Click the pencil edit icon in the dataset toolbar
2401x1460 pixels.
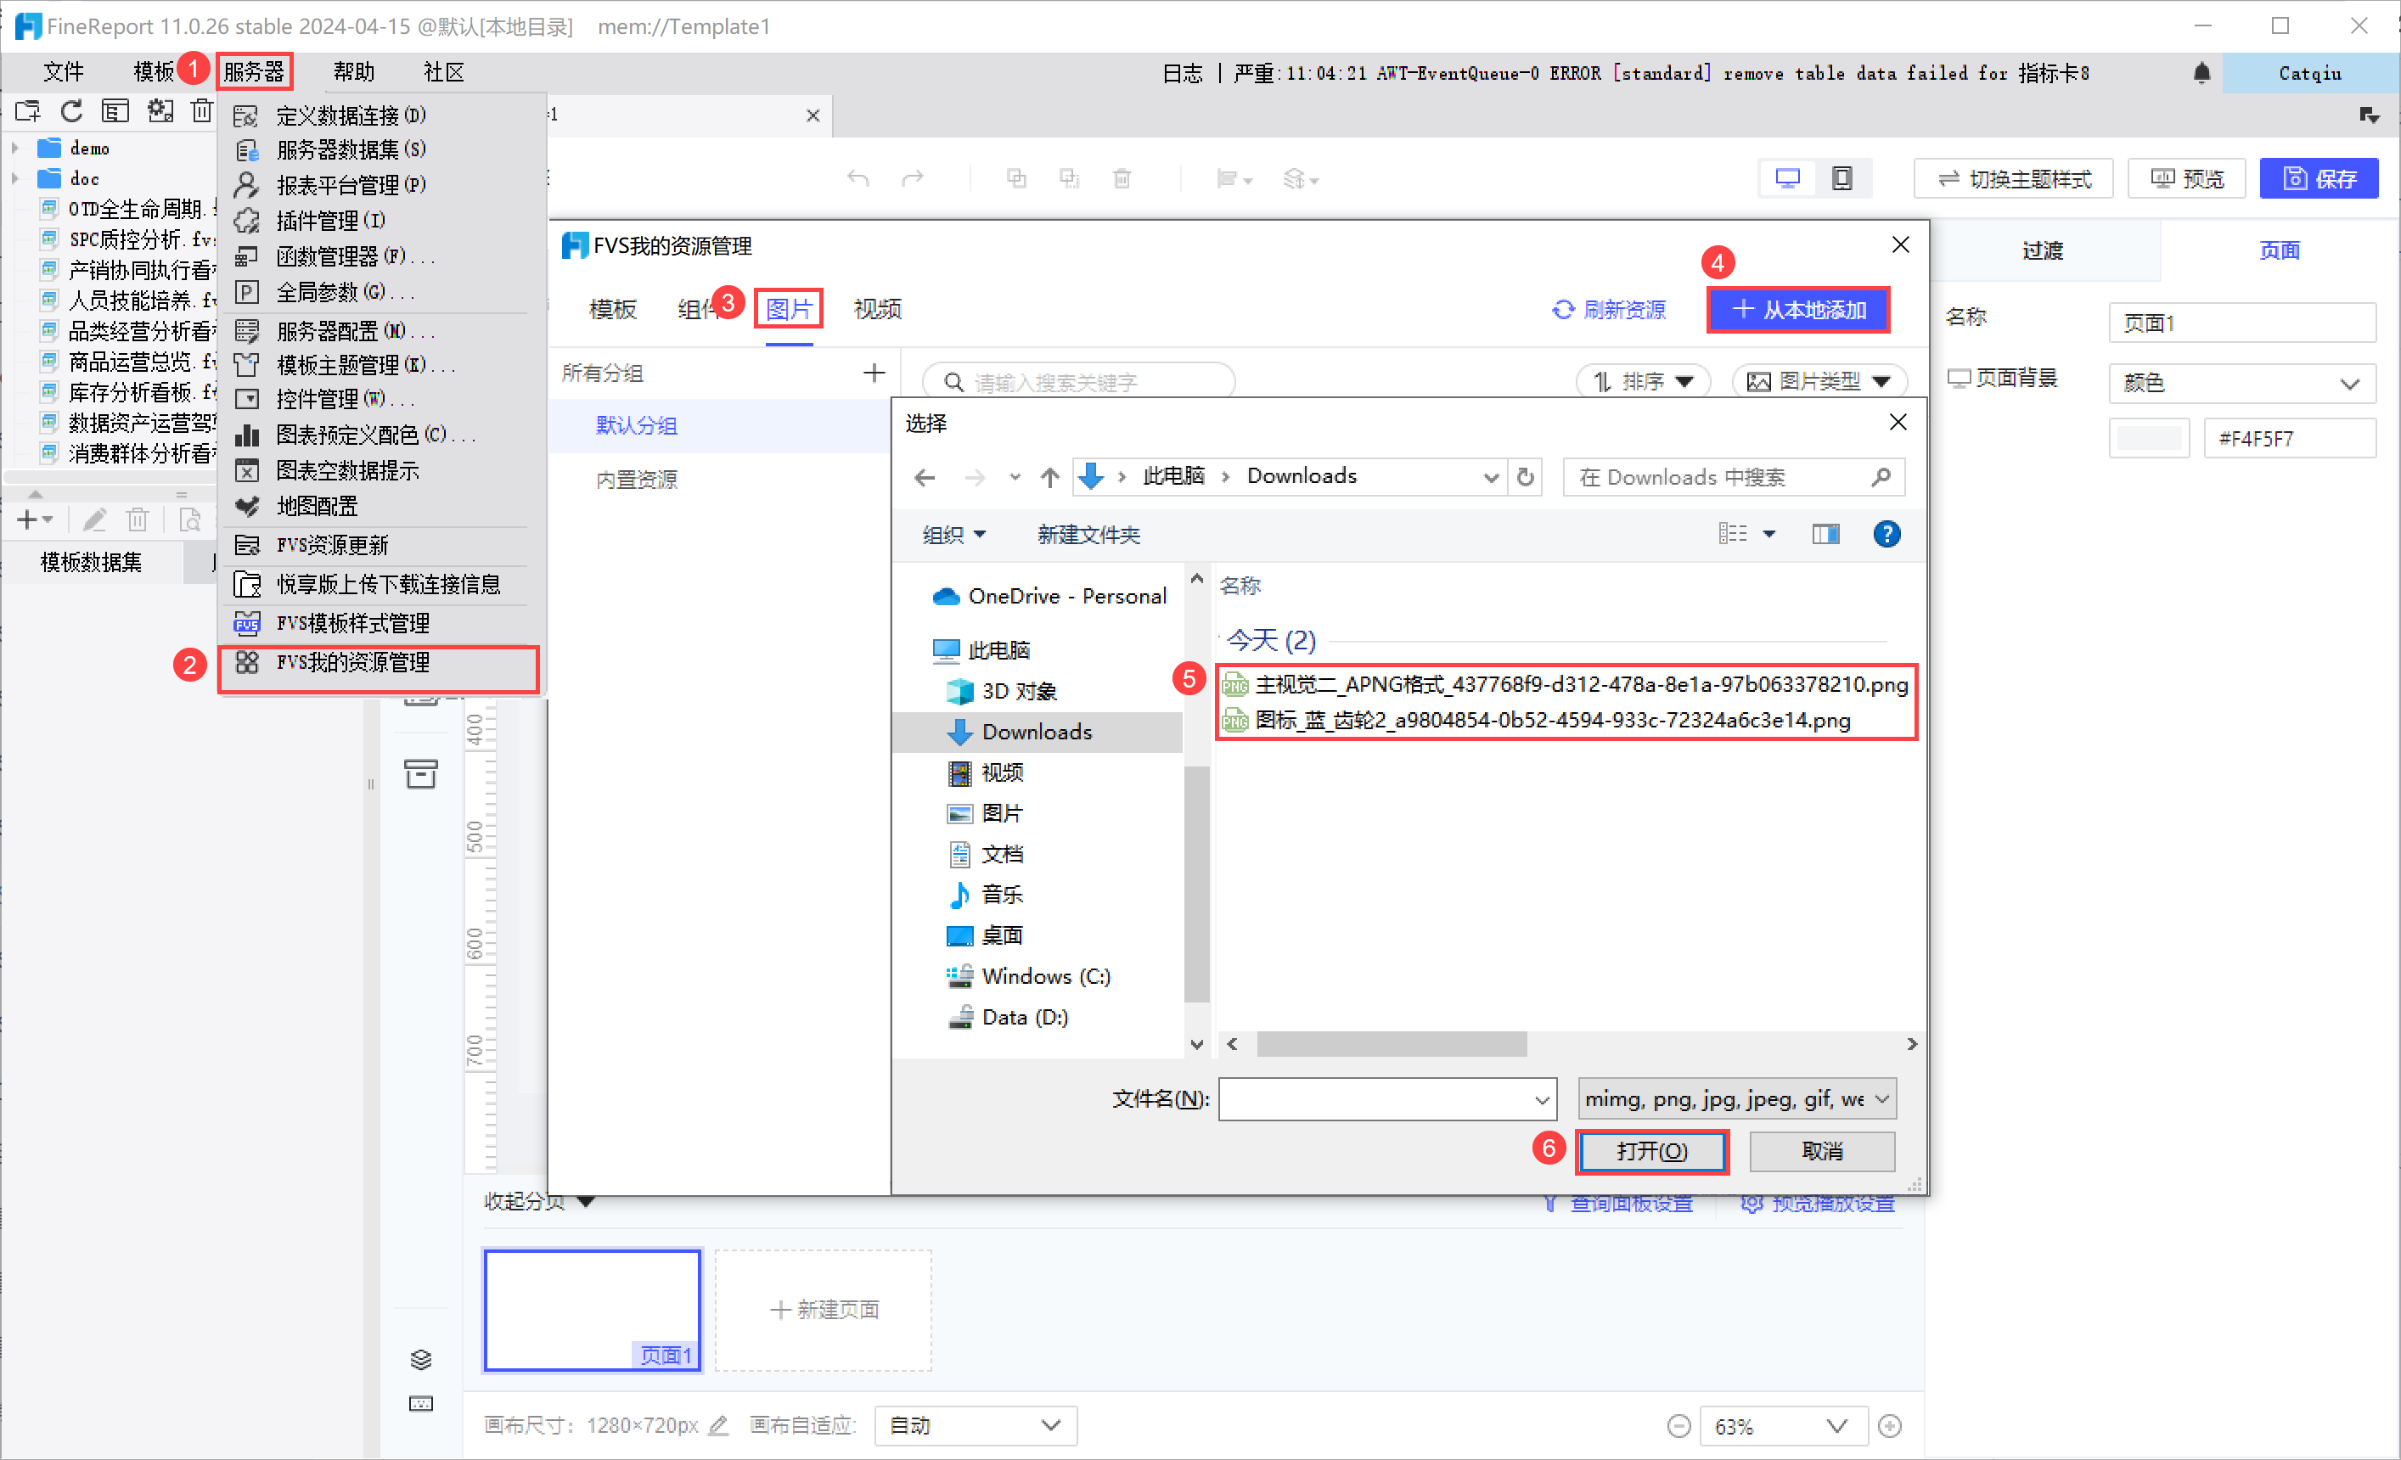[94, 519]
